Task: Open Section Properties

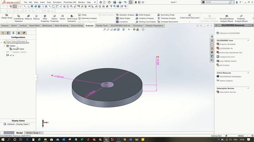Action: 54,19
